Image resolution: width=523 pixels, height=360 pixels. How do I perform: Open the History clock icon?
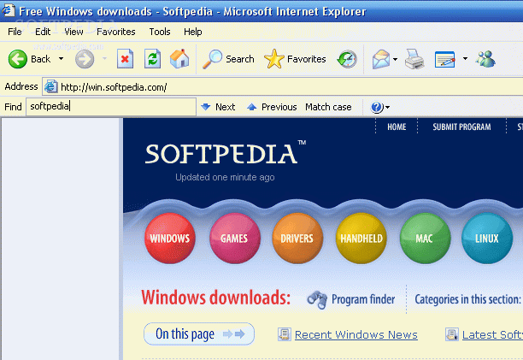347,59
